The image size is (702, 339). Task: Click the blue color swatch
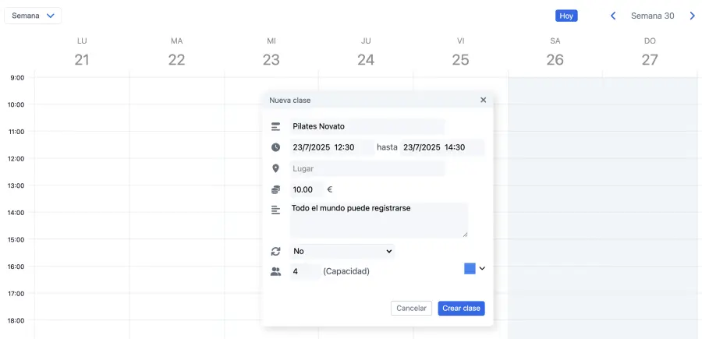(x=470, y=268)
